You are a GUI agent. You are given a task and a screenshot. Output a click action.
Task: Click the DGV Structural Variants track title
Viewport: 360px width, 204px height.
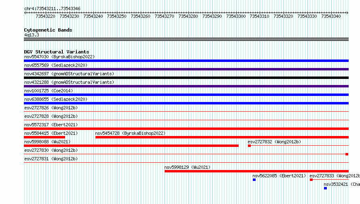57,52
